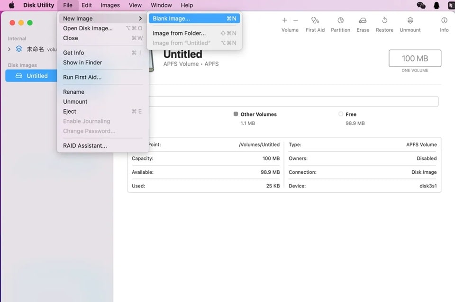
Task: Select Untitled under Disk Images
Action: click(x=38, y=76)
